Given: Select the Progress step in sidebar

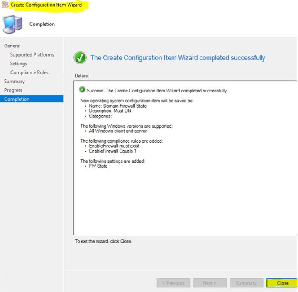Looking at the screenshot, I should (x=13, y=90).
